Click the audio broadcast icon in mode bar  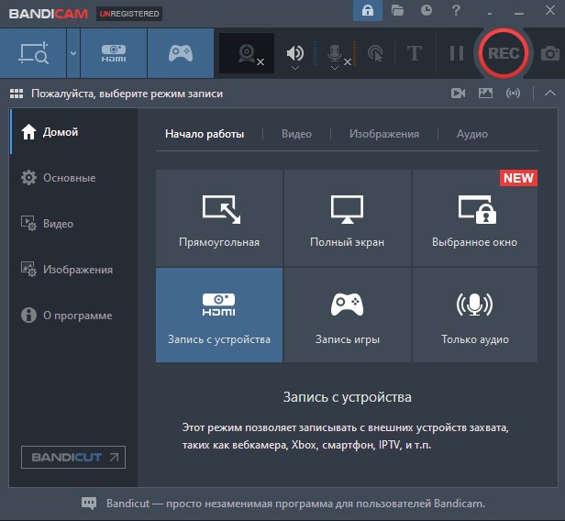coord(513,94)
